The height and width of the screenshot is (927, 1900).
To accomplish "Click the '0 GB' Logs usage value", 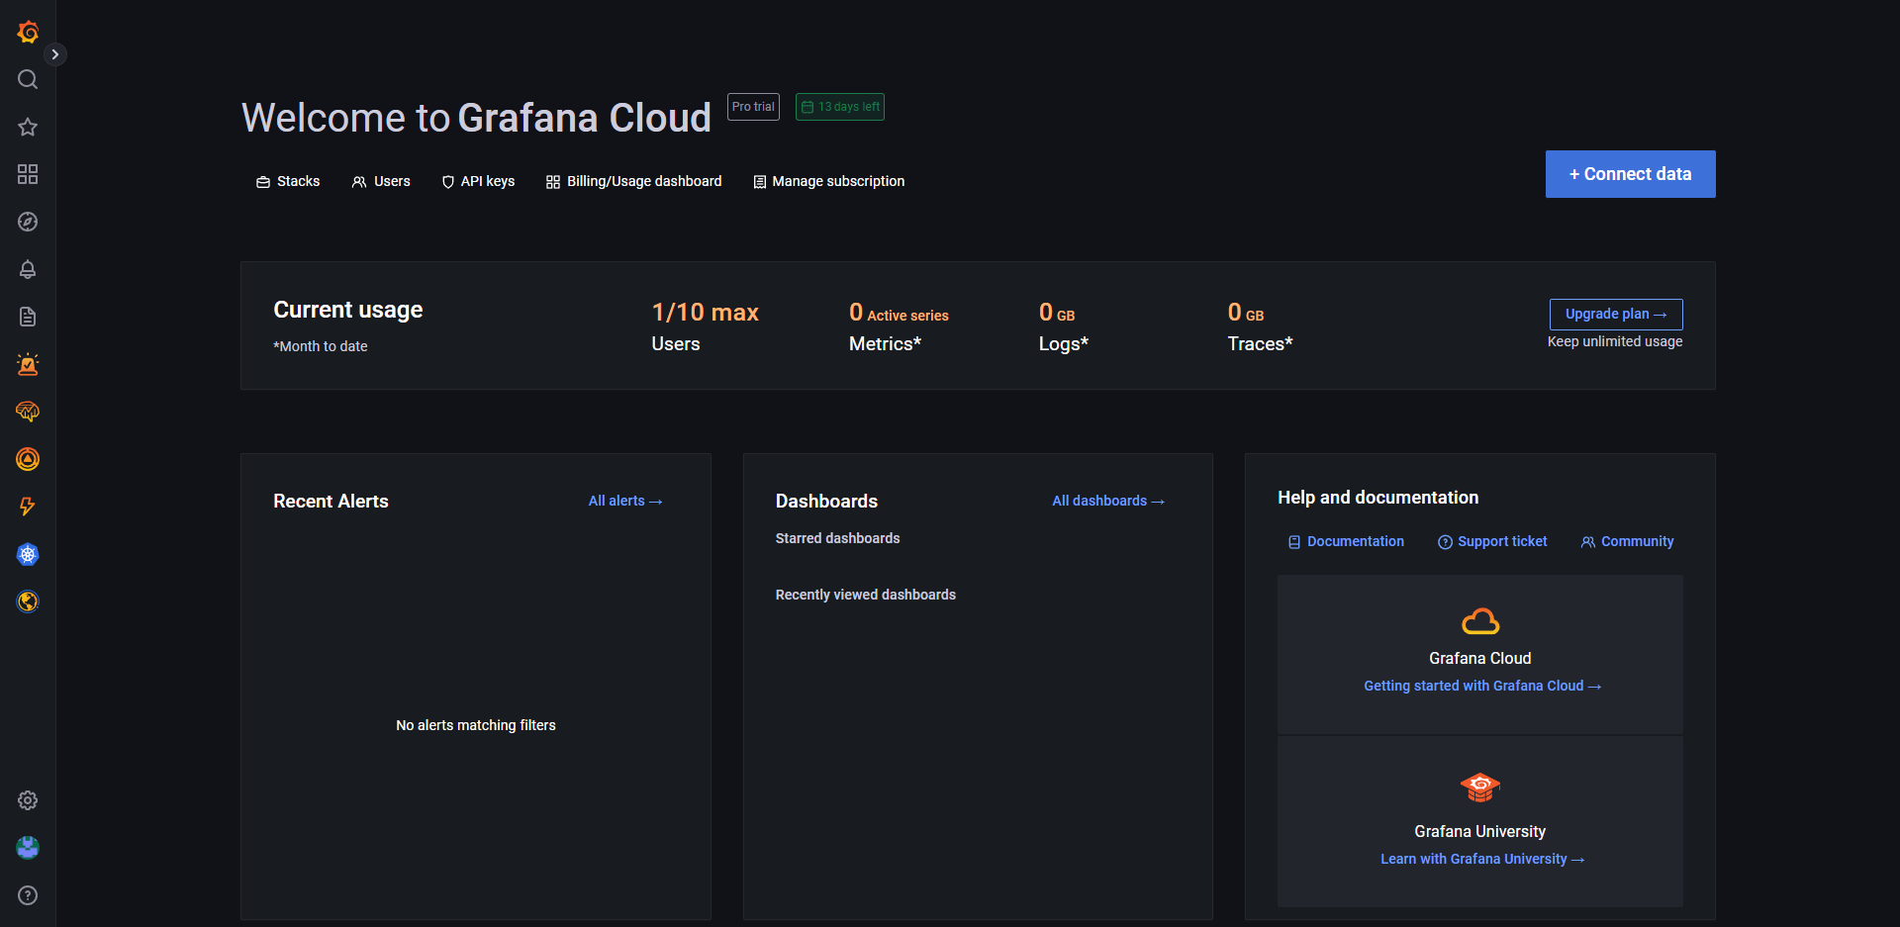I will [1057, 313].
